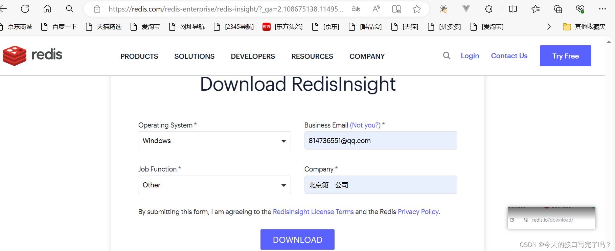Open the translate page icon
Viewport: 615px width, 251px height.
point(356,9)
